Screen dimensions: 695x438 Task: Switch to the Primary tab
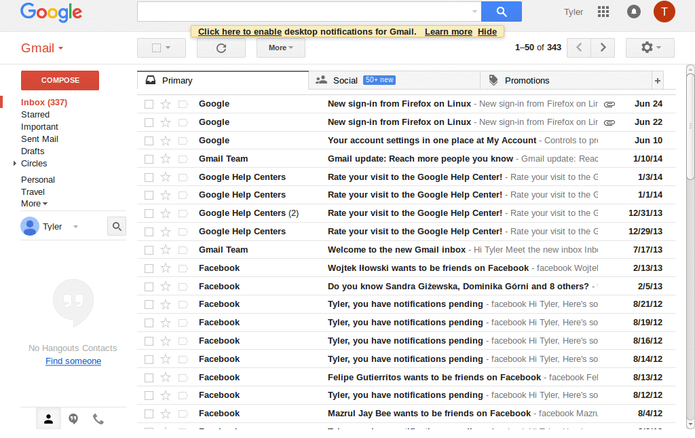(x=223, y=81)
